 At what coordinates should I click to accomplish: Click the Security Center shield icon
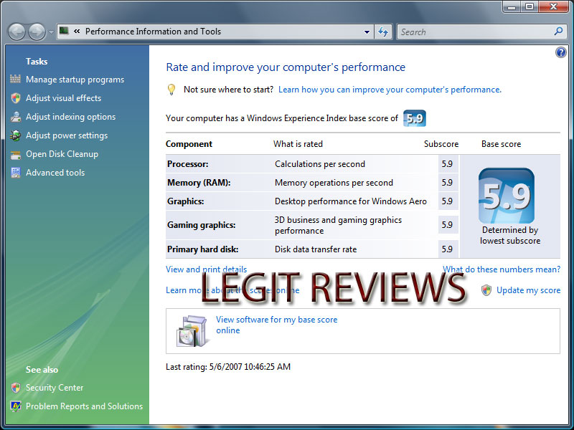(16, 388)
